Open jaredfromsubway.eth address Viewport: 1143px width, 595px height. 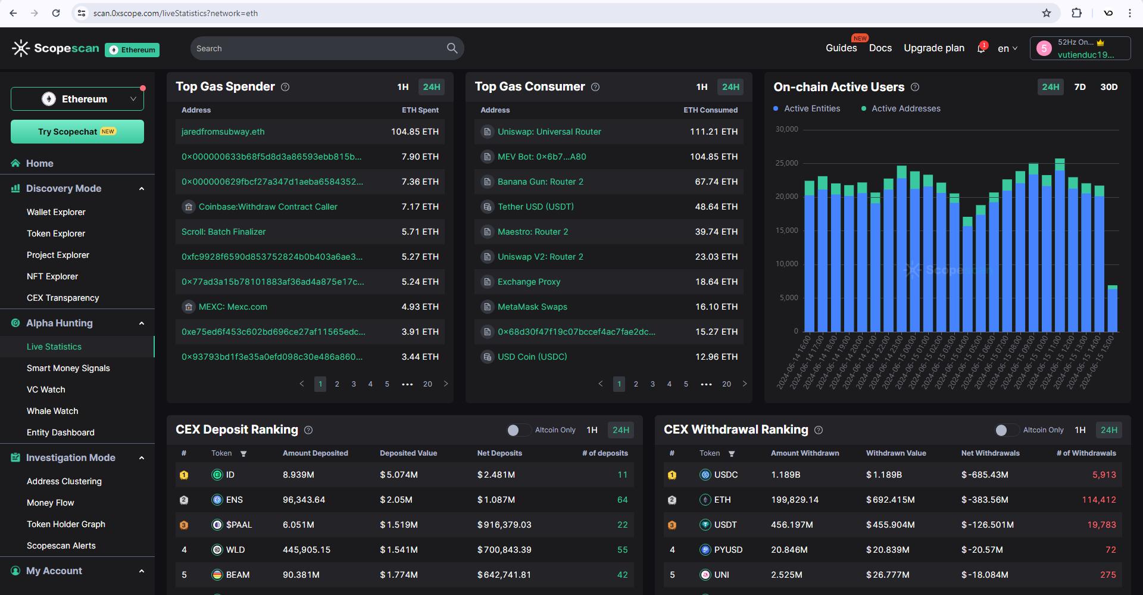pos(223,132)
